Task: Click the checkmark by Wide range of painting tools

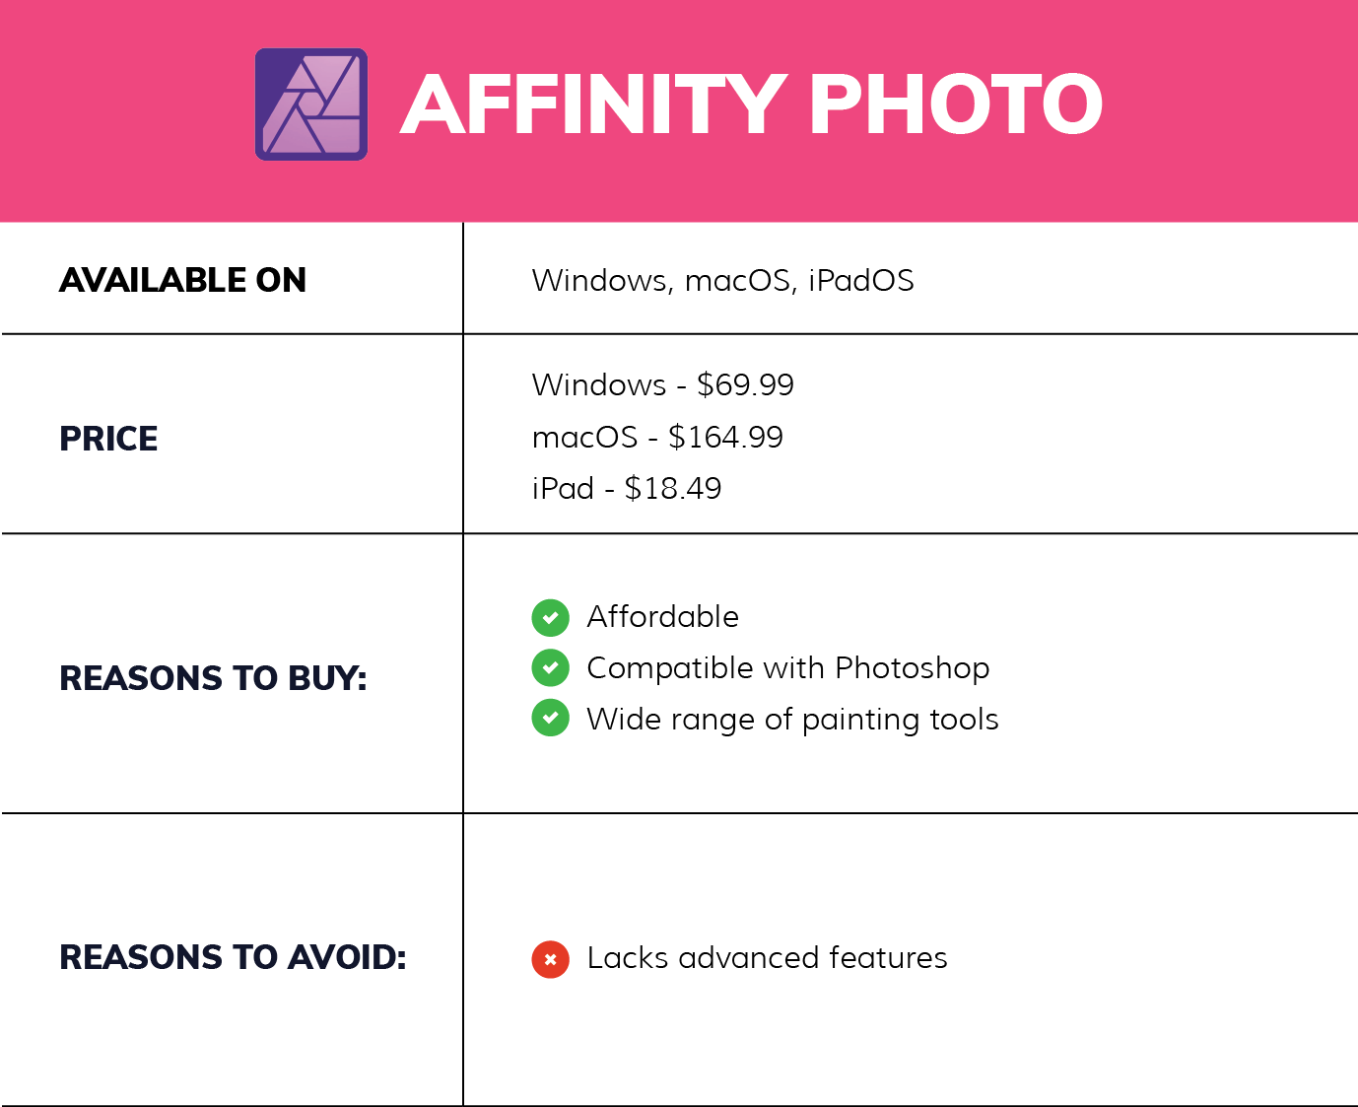Action: click(x=550, y=719)
